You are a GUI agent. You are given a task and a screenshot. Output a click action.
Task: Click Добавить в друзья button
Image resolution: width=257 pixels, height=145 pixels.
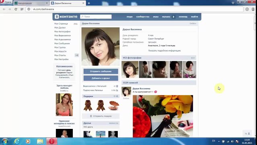[x=101, y=78]
